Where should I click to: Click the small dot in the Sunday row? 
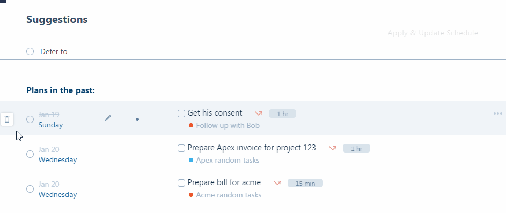pos(137,119)
